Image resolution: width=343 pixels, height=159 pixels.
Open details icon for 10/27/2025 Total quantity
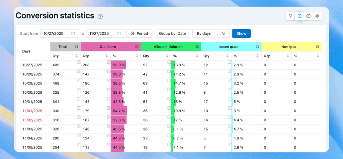pos(79,62)
